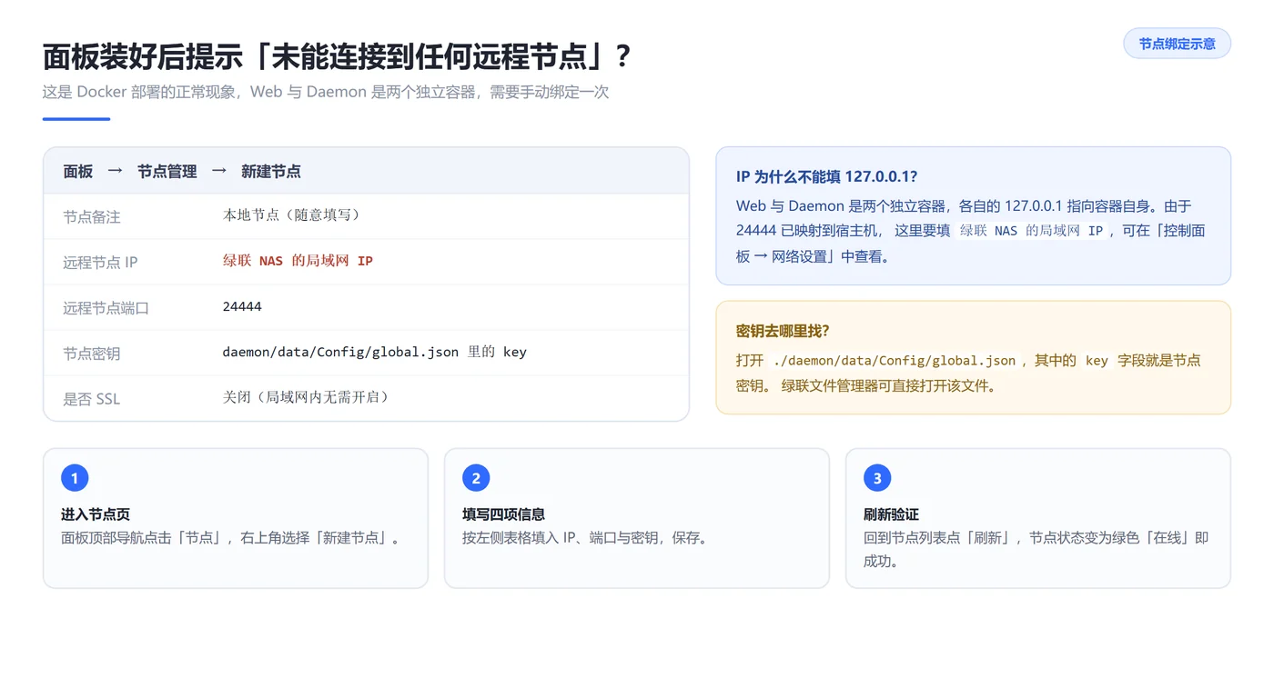The width and height of the screenshot is (1274, 678).
Task: Select the step heading 填写四项信息
Action: coord(504,514)
